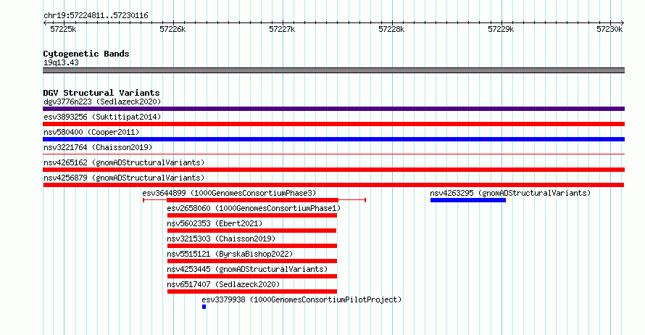Click the short blue nsv4263295 bar
The image size is (645, 335).
coord(468,200)
